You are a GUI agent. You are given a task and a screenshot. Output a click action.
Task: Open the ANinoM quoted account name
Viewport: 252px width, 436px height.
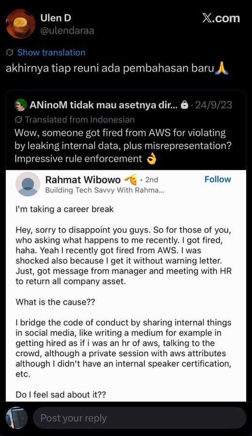(x=103, y=105)
